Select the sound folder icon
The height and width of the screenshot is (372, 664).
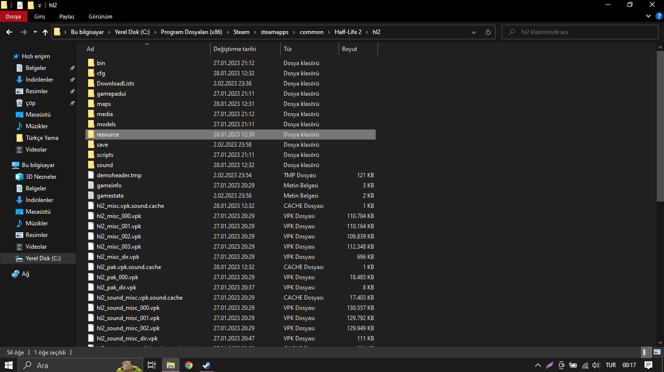(91, 165)
